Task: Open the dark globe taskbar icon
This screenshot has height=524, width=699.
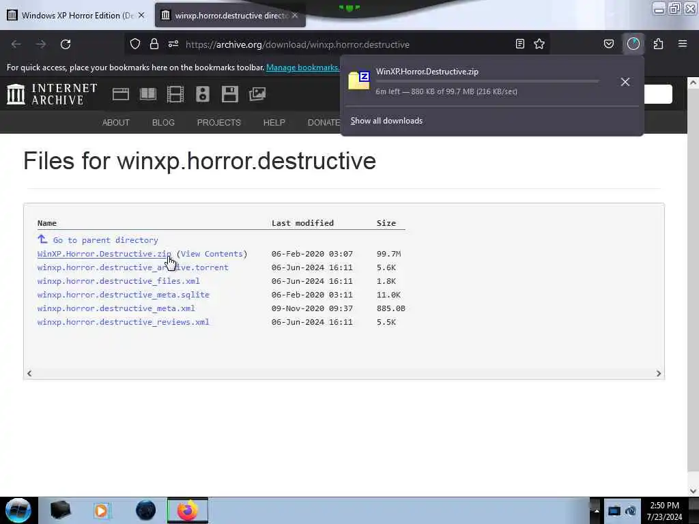Action: (146, 510)
